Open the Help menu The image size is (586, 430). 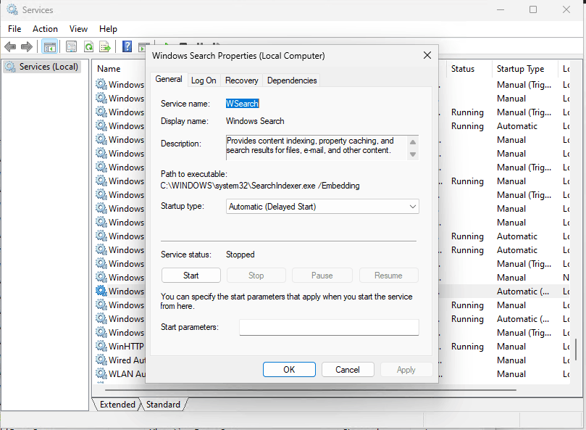[108, 29]
